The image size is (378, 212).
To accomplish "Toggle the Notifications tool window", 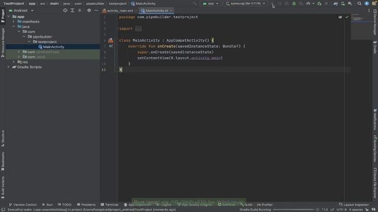I will 375,119.
